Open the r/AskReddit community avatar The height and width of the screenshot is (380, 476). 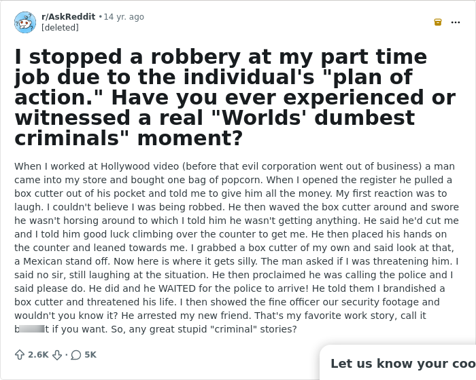coord(25,22)
